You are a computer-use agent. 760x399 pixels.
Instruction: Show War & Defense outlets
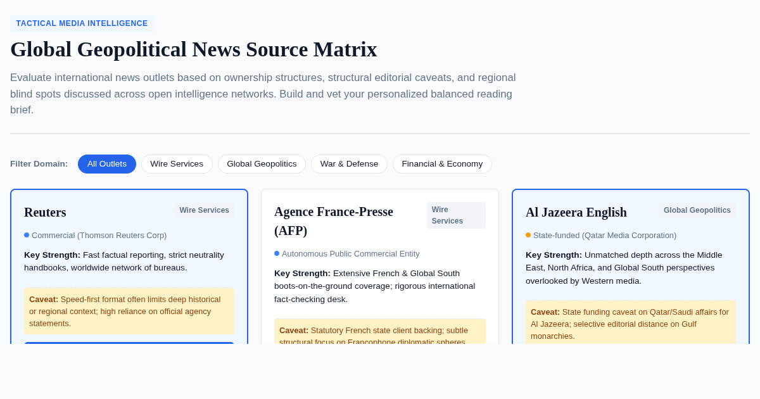pyautogui.click(x=349, y=164)
